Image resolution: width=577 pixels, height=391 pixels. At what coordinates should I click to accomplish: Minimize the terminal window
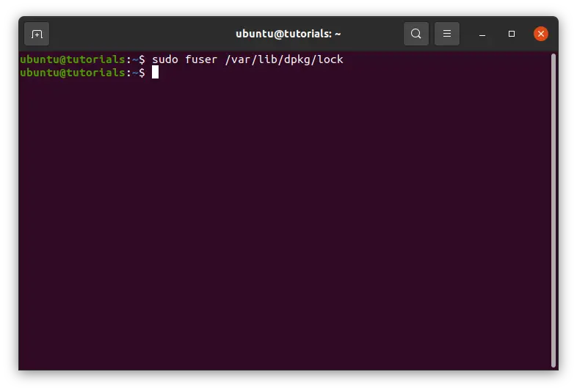point(482,34)
